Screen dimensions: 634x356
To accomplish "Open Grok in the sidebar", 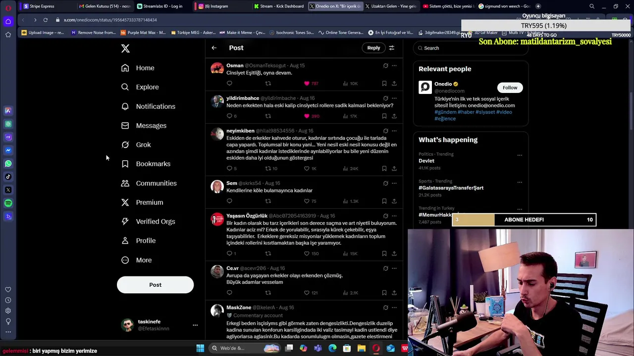I will 136,145.
